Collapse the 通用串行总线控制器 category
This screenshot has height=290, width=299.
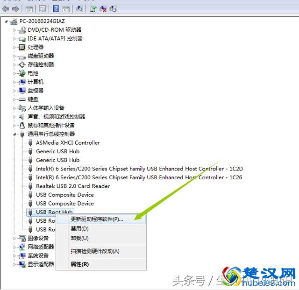click(x=14, y=134)
